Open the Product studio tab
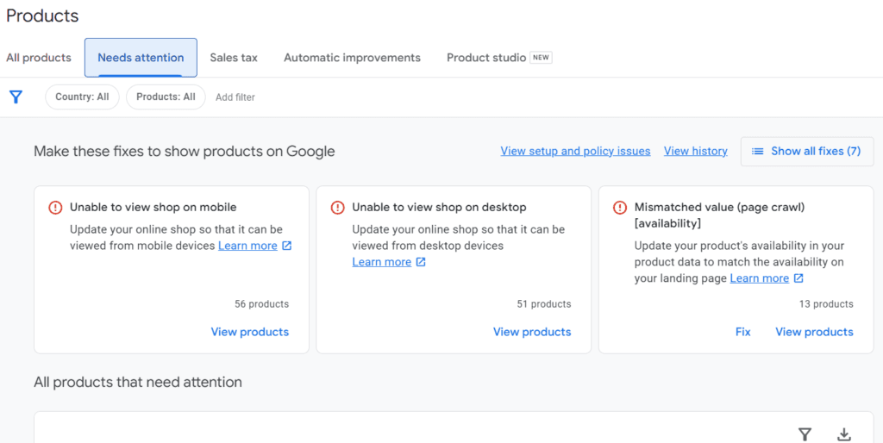Viewport: 883px width, 443px height. 486,58
